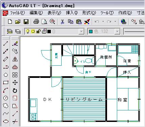Select the Scale tool
Viewport: 145px width, 127px height.
click(15, 98)
